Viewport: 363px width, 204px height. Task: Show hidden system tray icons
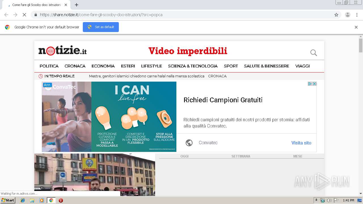[316, 200]
